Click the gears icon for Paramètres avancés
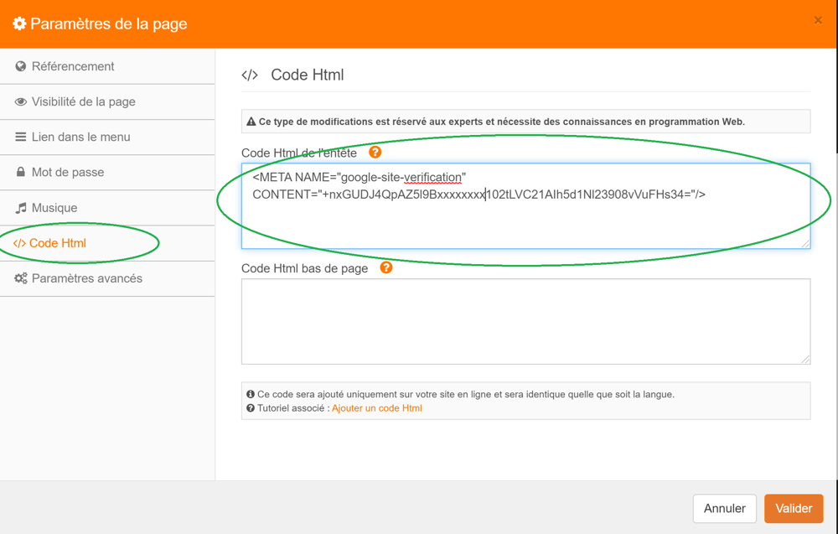This screenshot has height=534, width=838. coord(21,278)
